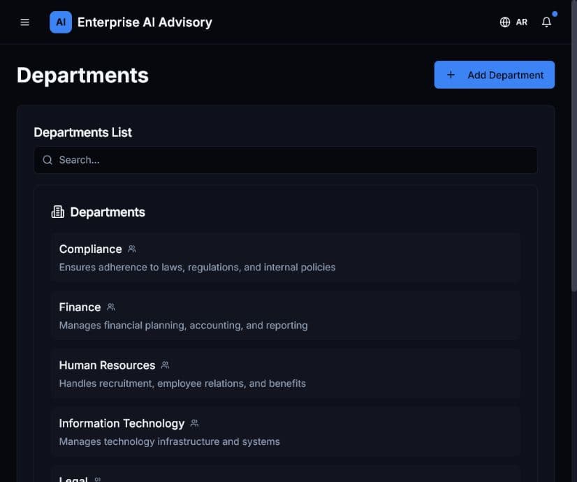Click the plus icon in Add Department

tap(451, 75)
